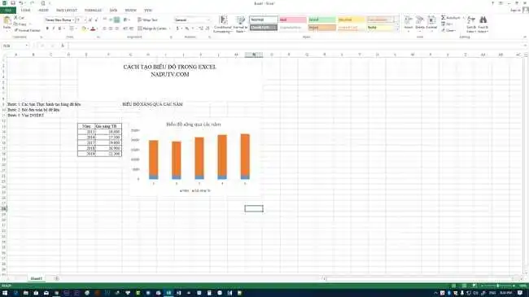This screenshot has width=529, height=297.
Task: Increase the font size with the larger A
Action: tap(90, 20)
